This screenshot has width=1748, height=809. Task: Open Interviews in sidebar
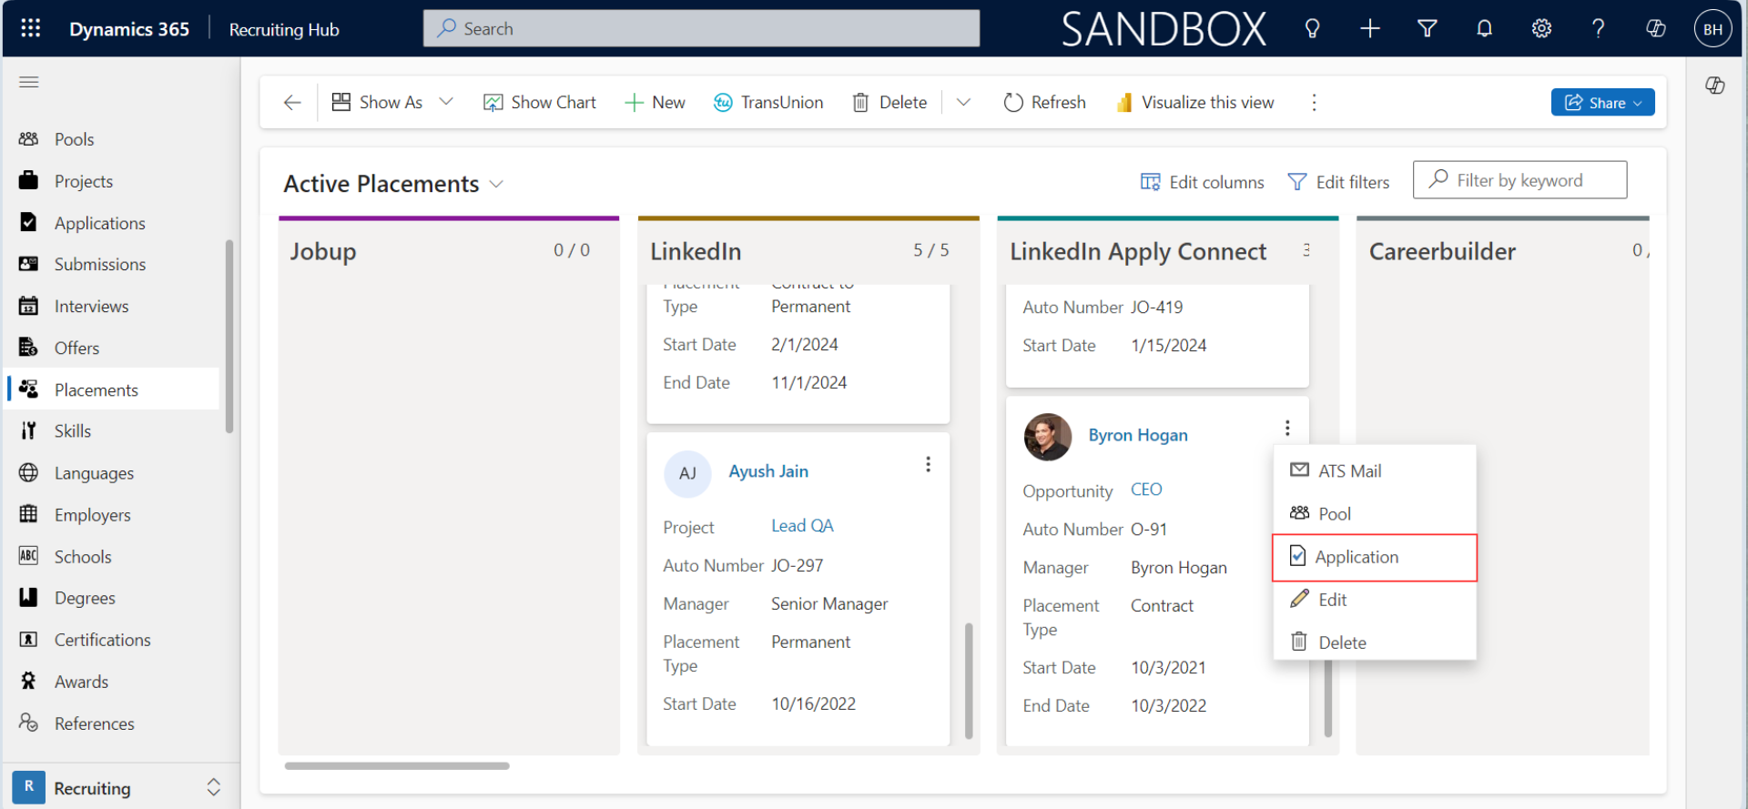[x=112, y=306]
